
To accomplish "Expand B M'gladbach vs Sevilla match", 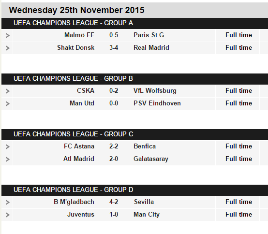I will coord(7,203).
